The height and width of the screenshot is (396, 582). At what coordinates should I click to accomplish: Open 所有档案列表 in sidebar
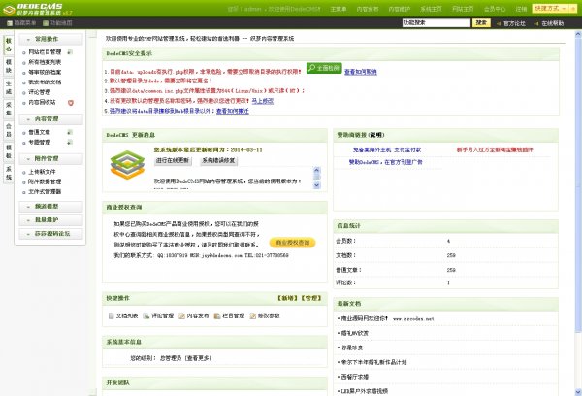pos(45,62)
